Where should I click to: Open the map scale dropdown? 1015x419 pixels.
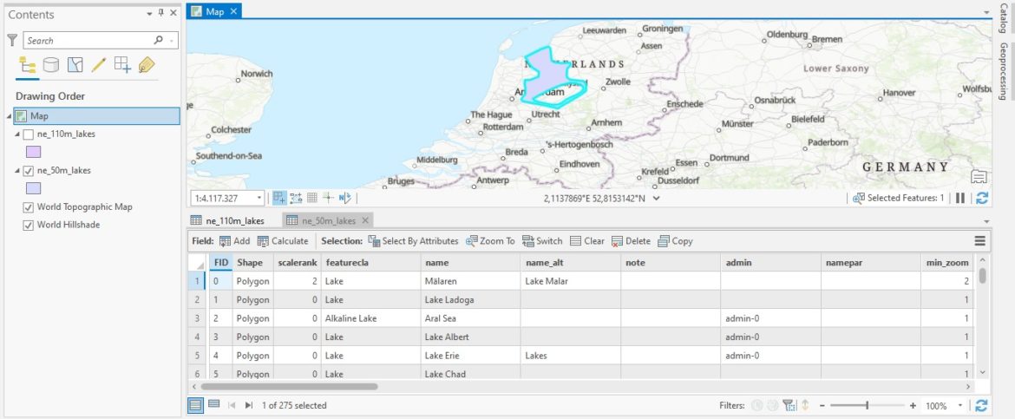[x=259, y=198]
